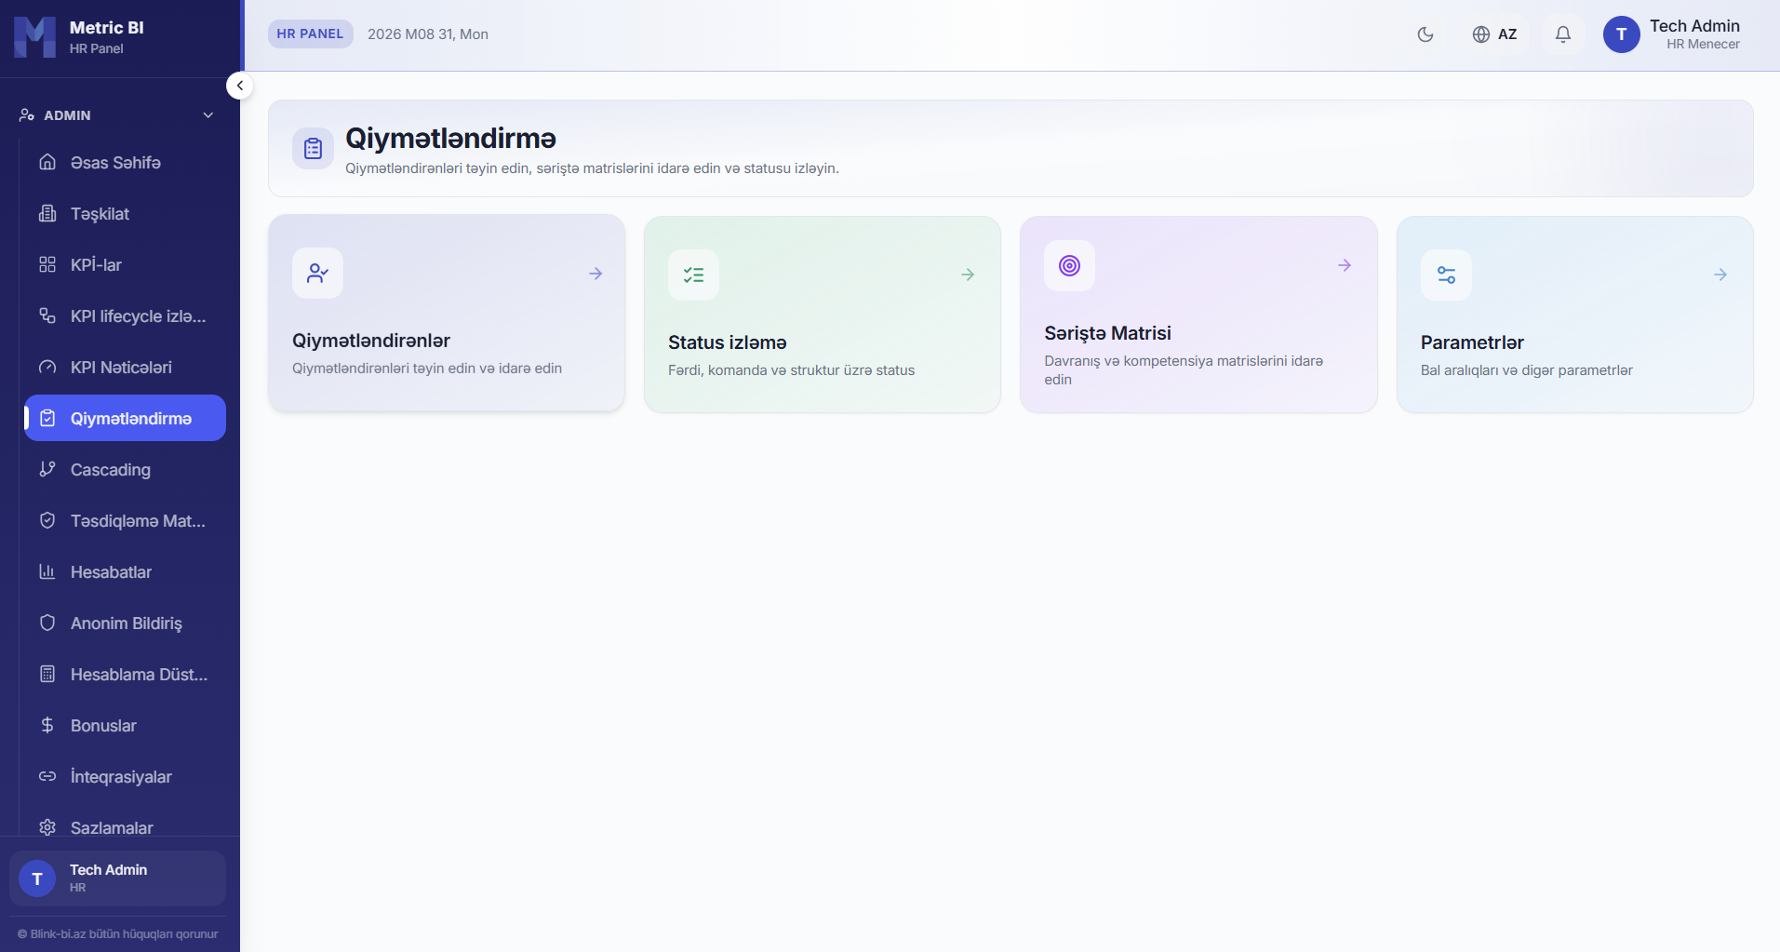Image resolution: width=1780 pixels, height=952 pixels.
Task: Open the Qiymətləndirənlər card
Action: click(447, 313)
